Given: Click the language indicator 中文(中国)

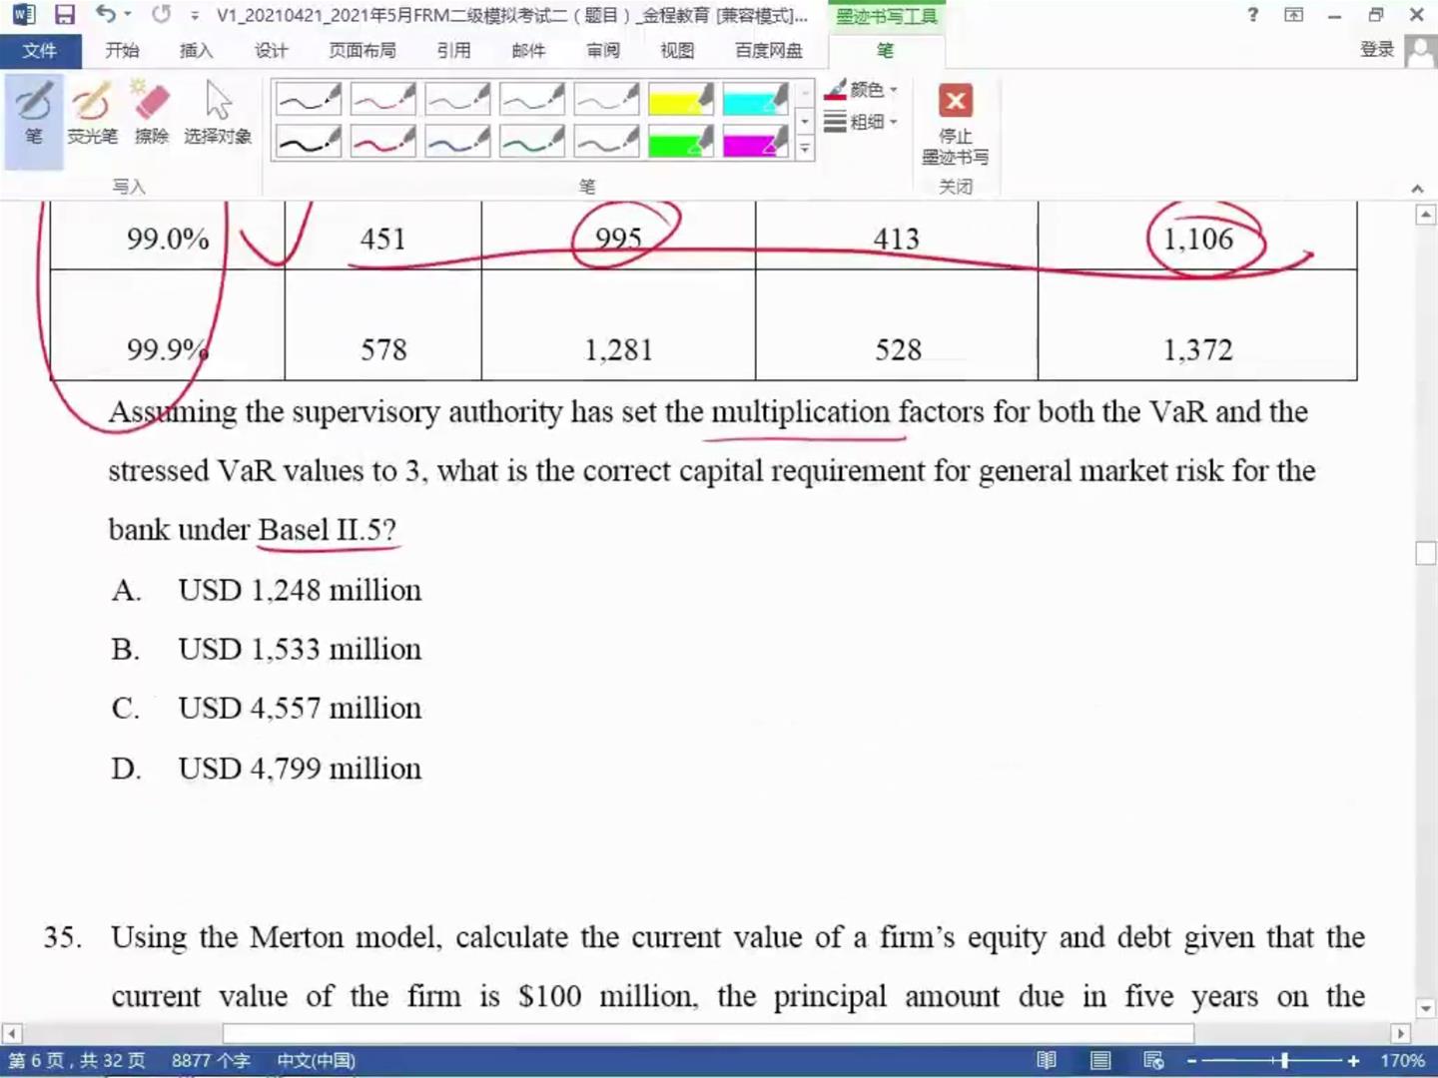Looking at the screenshot, I should point(317,1060).
